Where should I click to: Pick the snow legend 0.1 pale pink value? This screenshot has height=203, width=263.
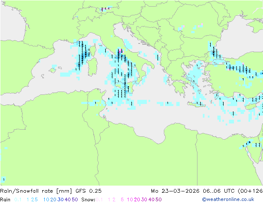pos(99,200)
